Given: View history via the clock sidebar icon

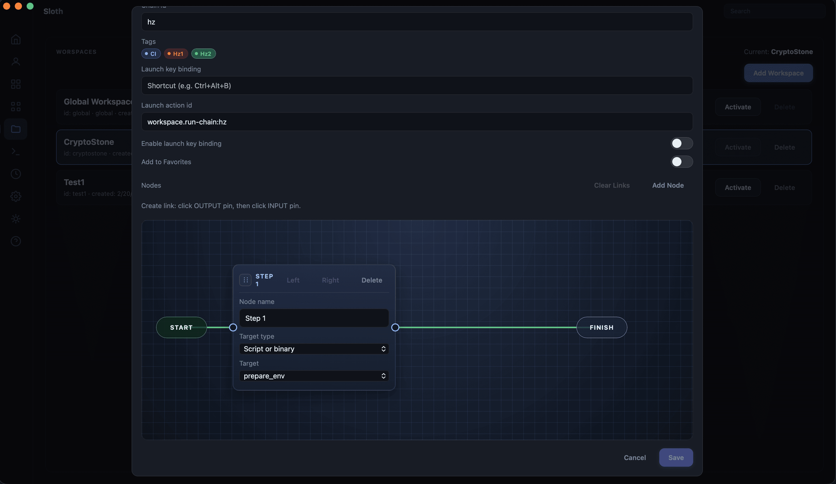Looking at the screenshot, I should coord(16,174).
